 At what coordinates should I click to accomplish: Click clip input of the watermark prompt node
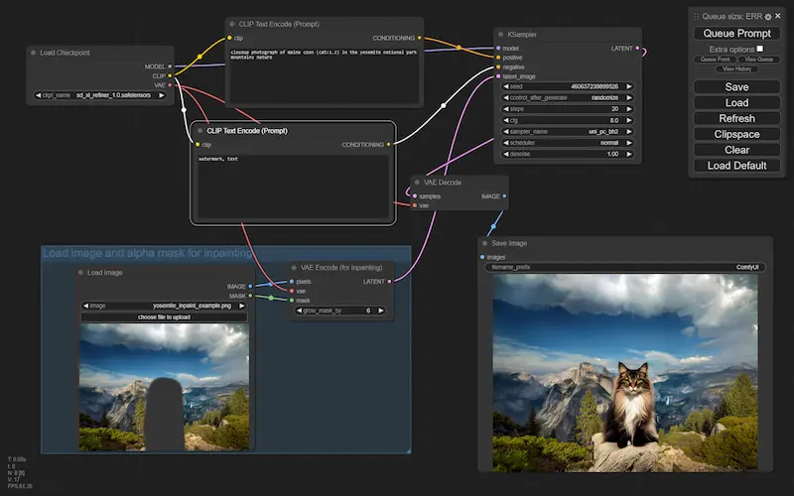point(198,145)
